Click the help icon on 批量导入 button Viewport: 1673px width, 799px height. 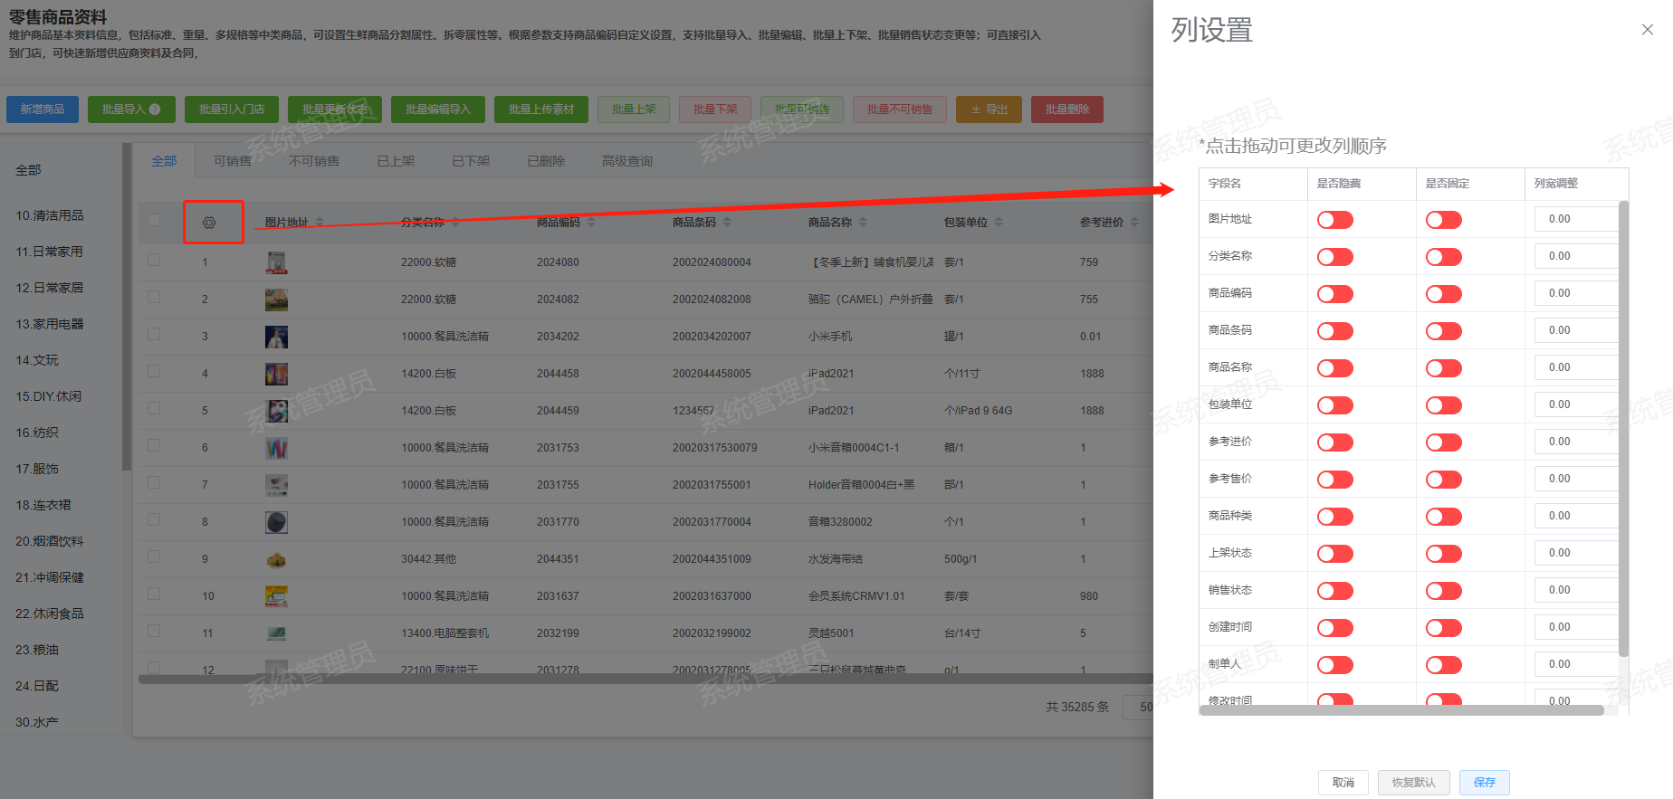[x=155, y=109]
